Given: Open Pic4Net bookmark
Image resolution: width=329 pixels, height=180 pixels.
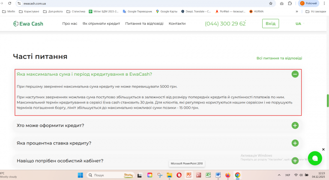Looking at the screenshot, I should click(x=230, y=12).
